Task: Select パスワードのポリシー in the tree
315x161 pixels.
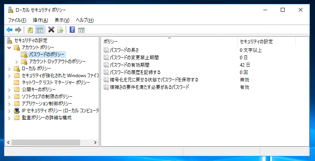Action: (x=47, y=55)
